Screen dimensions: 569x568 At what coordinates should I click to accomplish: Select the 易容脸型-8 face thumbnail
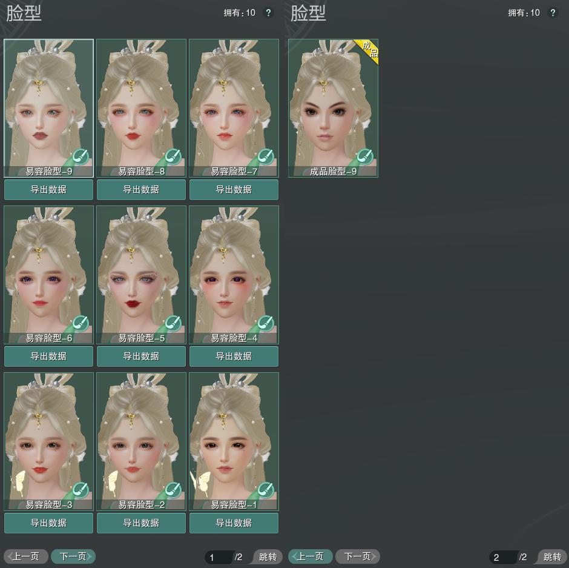(142, 109)
